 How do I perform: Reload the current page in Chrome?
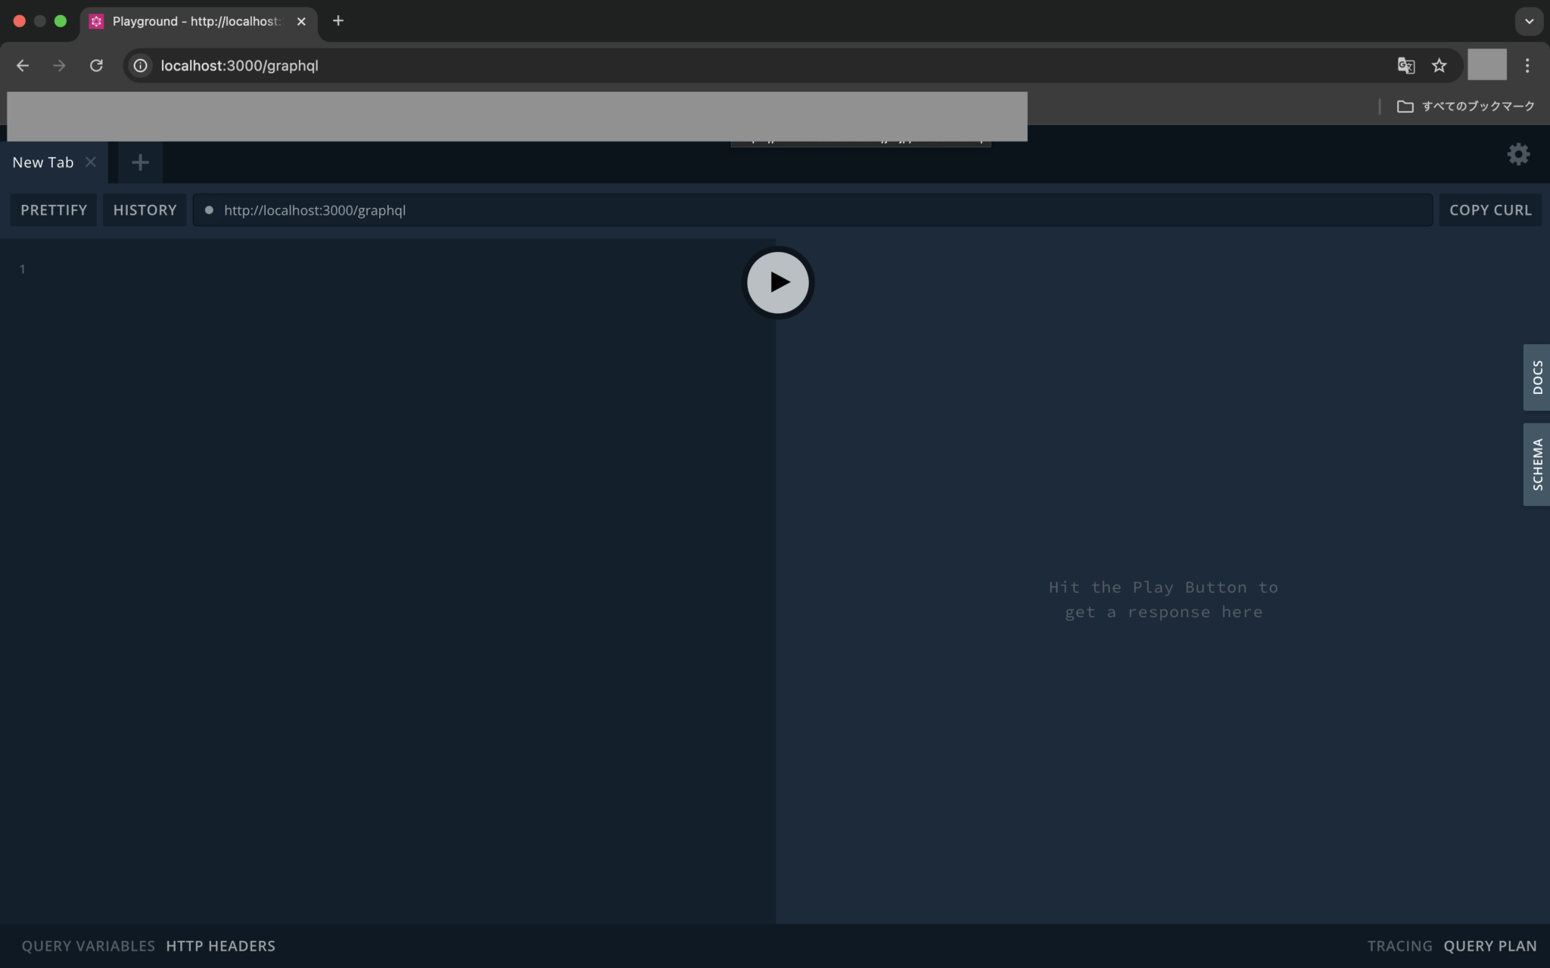tap(96, 66)
